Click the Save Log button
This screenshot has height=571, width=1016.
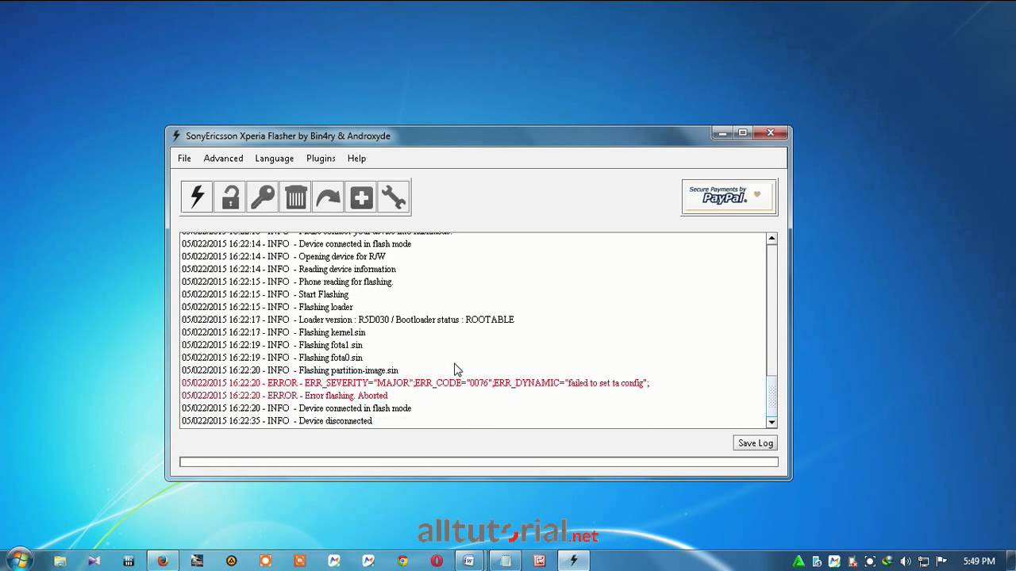pyautogui.click(x=755, y=443)
